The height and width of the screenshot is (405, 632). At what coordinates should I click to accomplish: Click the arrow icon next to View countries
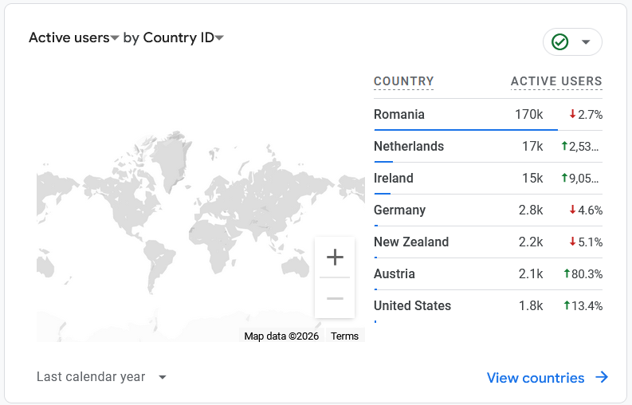pyautogui.click(x=602, y=378)
